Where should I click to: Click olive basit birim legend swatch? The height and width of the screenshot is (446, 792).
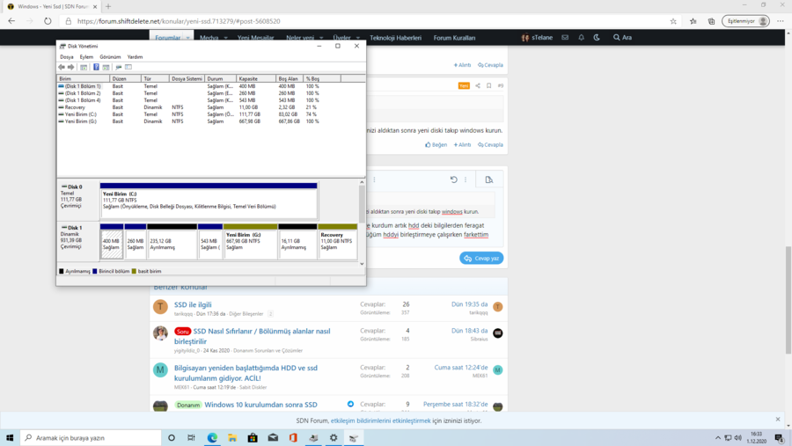point(134,271)
